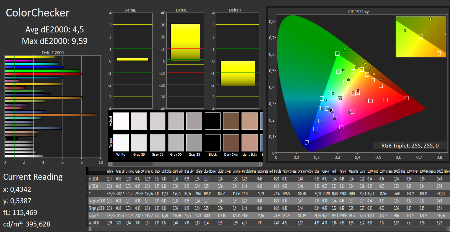This screenshot has width=450, height=232.
Task: Pick the Target Black swatch
Action: (213, 143)
